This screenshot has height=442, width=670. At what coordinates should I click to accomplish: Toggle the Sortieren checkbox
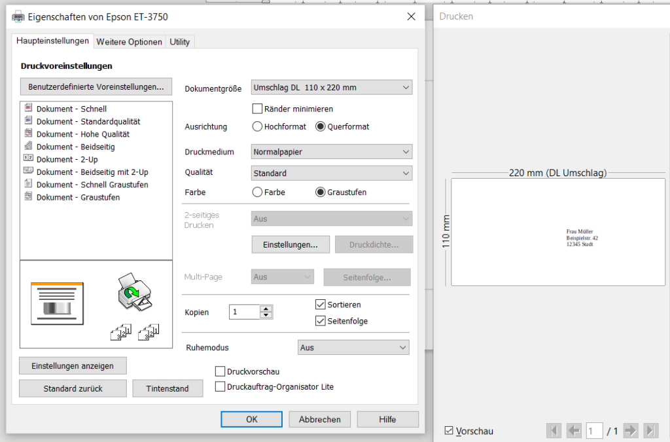[321, 304]
